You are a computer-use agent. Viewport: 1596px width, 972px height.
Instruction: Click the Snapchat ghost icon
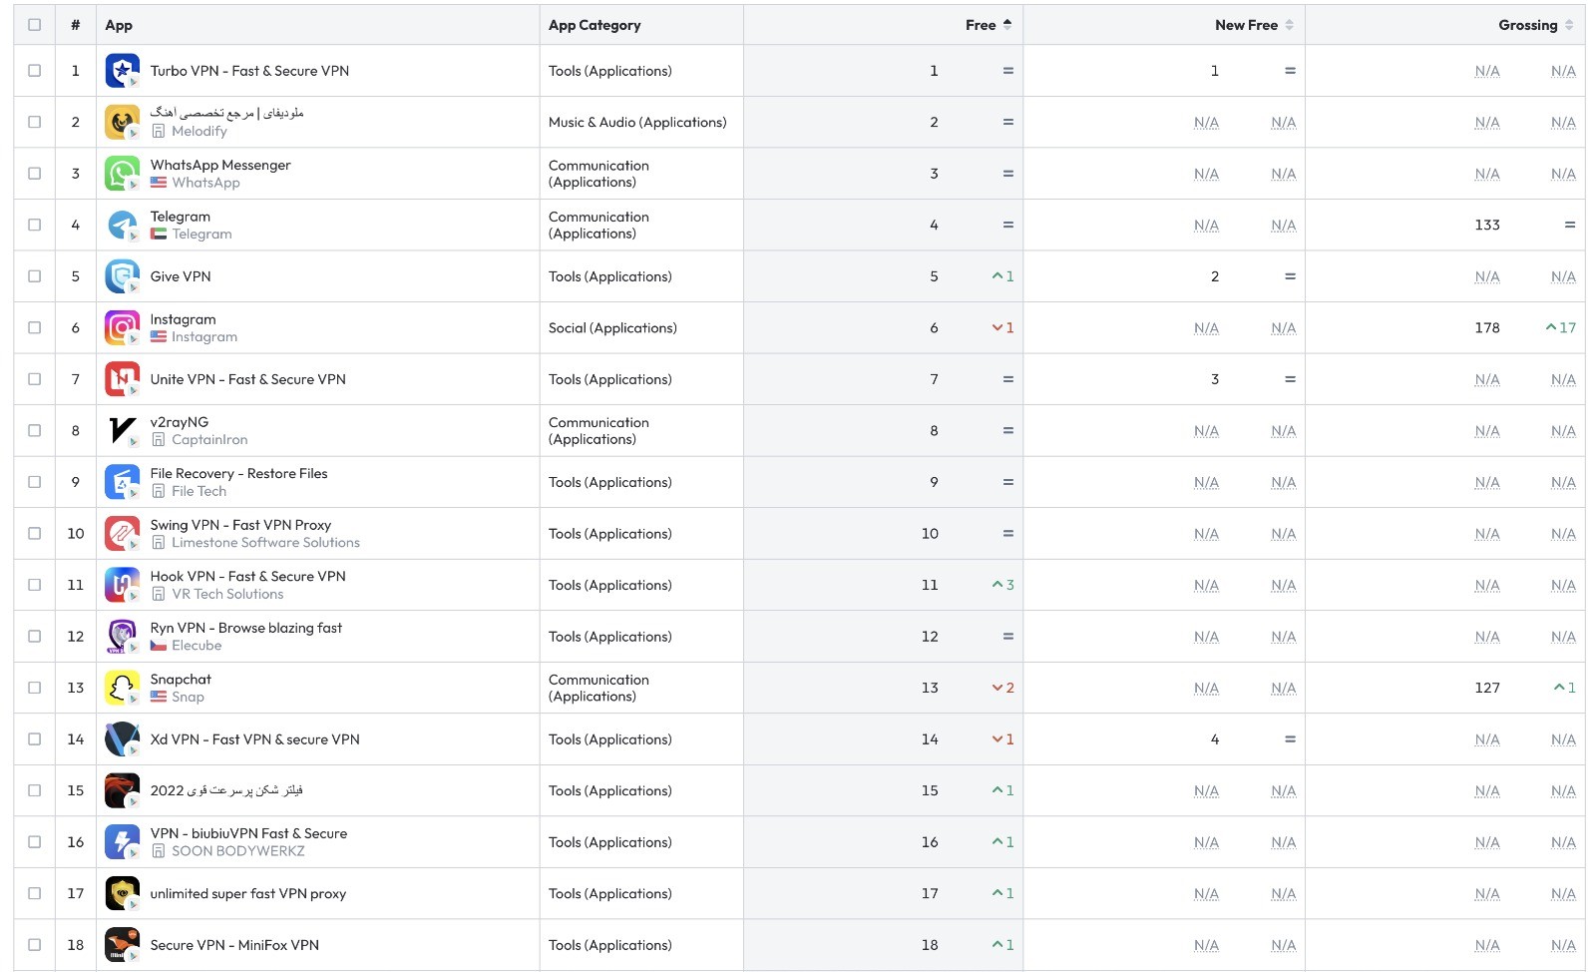pos(122,688)
